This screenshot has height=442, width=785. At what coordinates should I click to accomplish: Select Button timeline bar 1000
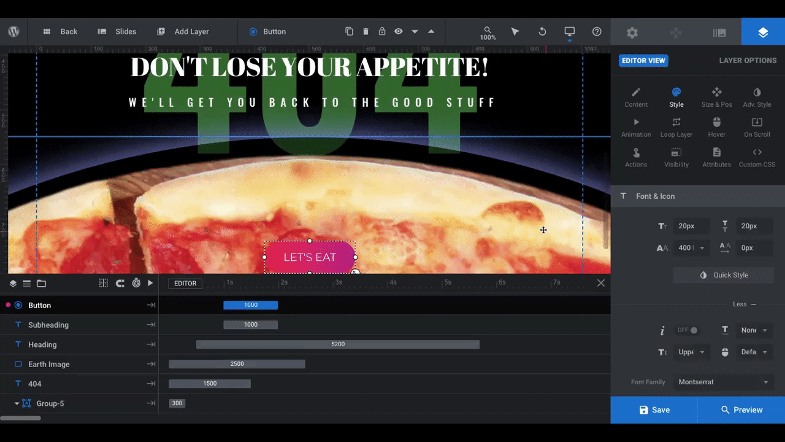(x=250, y=305)
